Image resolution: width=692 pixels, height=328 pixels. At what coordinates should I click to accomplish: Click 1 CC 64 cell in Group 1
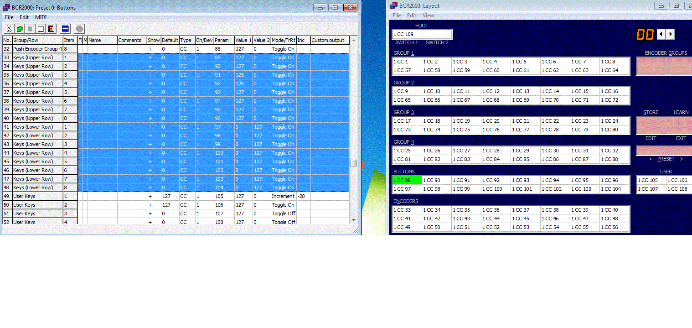pos(615,70)
